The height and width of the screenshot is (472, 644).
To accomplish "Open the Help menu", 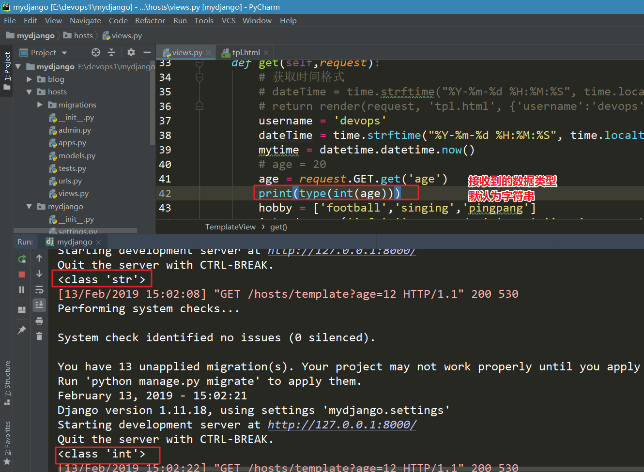I will pyautogui.click(x=288, y=20).
